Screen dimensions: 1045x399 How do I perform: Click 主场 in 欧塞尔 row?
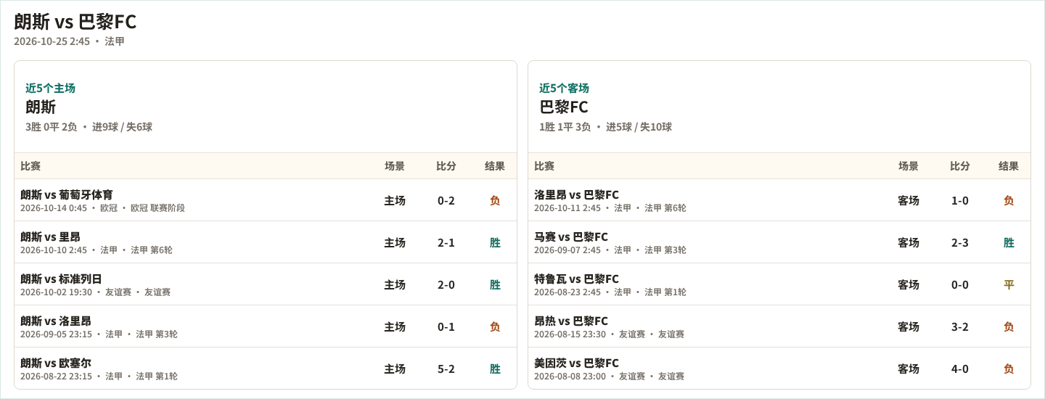[x=395, y=369]
